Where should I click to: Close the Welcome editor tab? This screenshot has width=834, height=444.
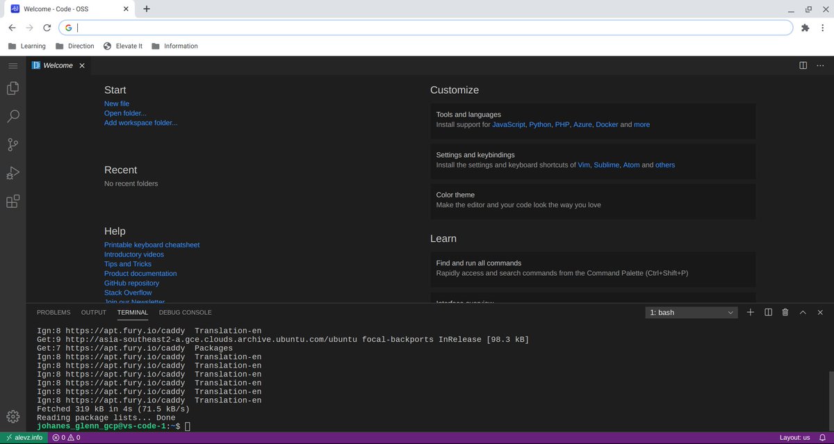82,65
